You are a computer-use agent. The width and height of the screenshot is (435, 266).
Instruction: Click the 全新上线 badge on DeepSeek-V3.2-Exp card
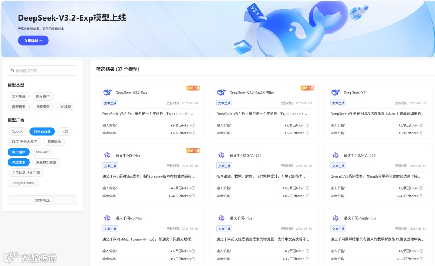tap(193, 88)
